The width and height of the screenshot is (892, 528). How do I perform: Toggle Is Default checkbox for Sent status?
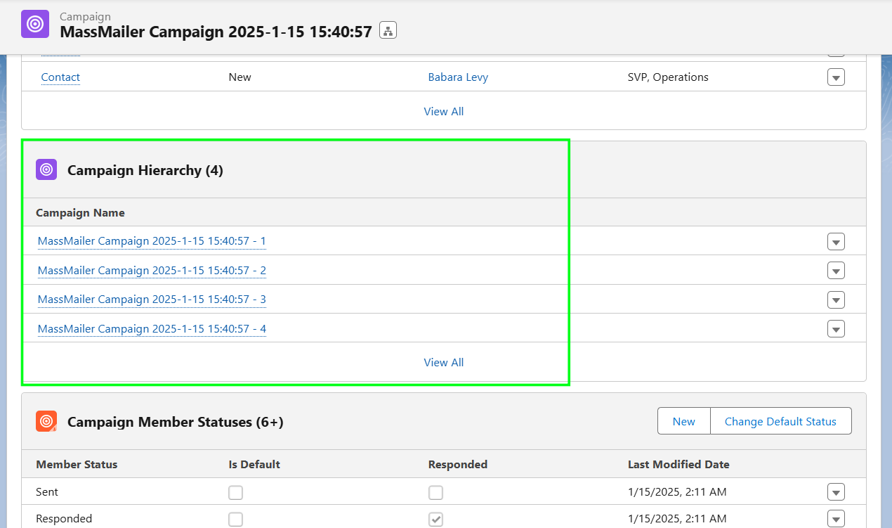[x=236, y=492]
